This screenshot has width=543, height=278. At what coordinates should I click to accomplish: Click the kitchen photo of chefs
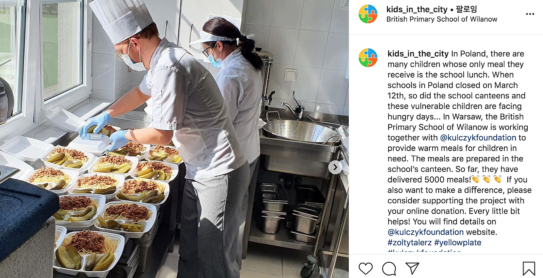[x=174, y=139]
